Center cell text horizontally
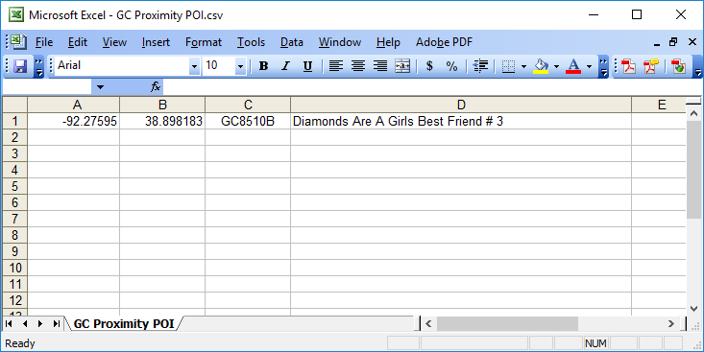Viewport: 704px width, 352px height. (x=358, y=66)
